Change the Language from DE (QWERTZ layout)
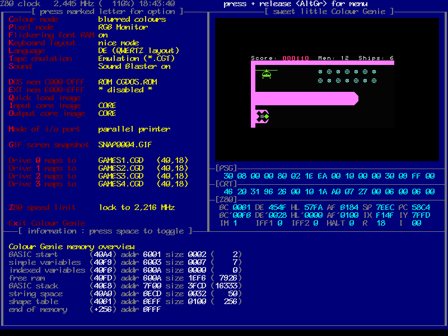Viewport: 448px width, 336px height. (138, 51)
